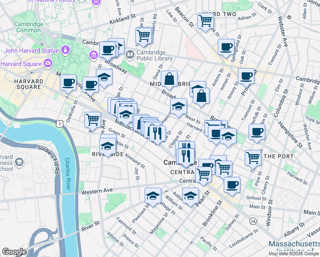This screenshot has height=257, width=320.
Task: Click the 'Western Ave' street label
Action: [97, 191]
